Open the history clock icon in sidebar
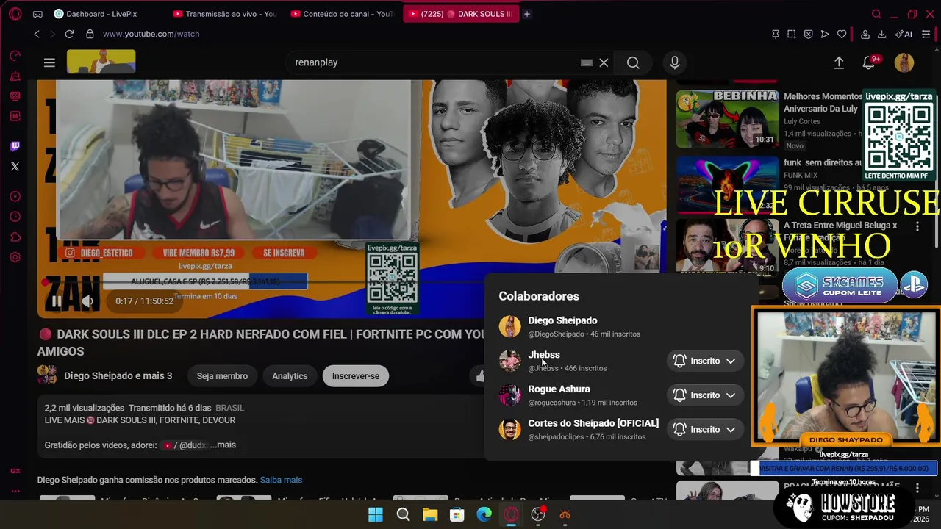 [x=15, y=217]
